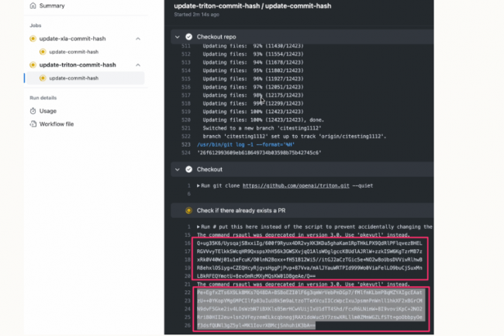Select update-commit-hash under update-triton-commit-hash
The width and height of the screenshot is (504, 336).
(x=74, y=78)
